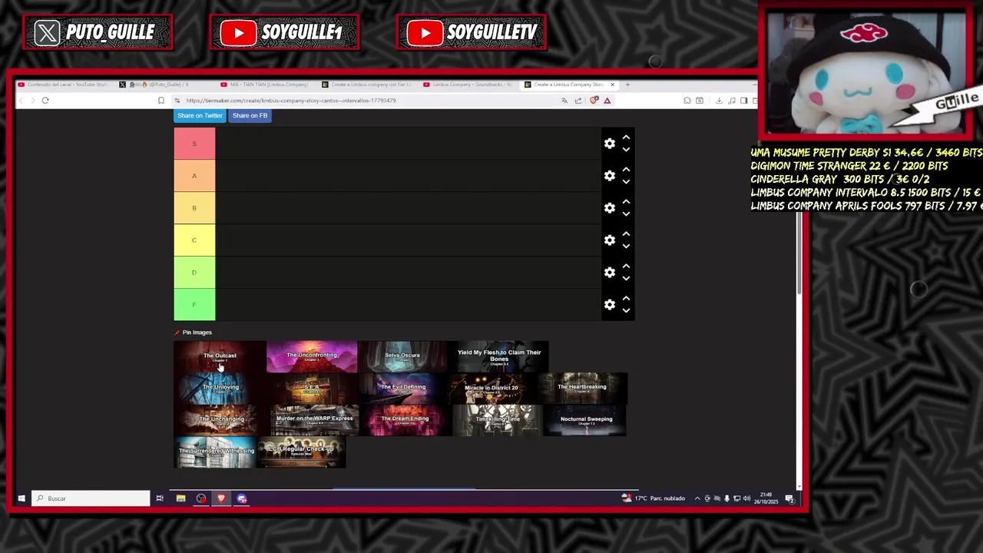Open settings gear for A tier row
The height and width of the screenshot is (553, 983).
tap(610, 176)
